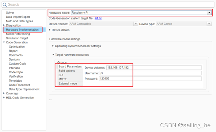Open Custom Code settings
This screenshot has height=132, width=216.
18,64
